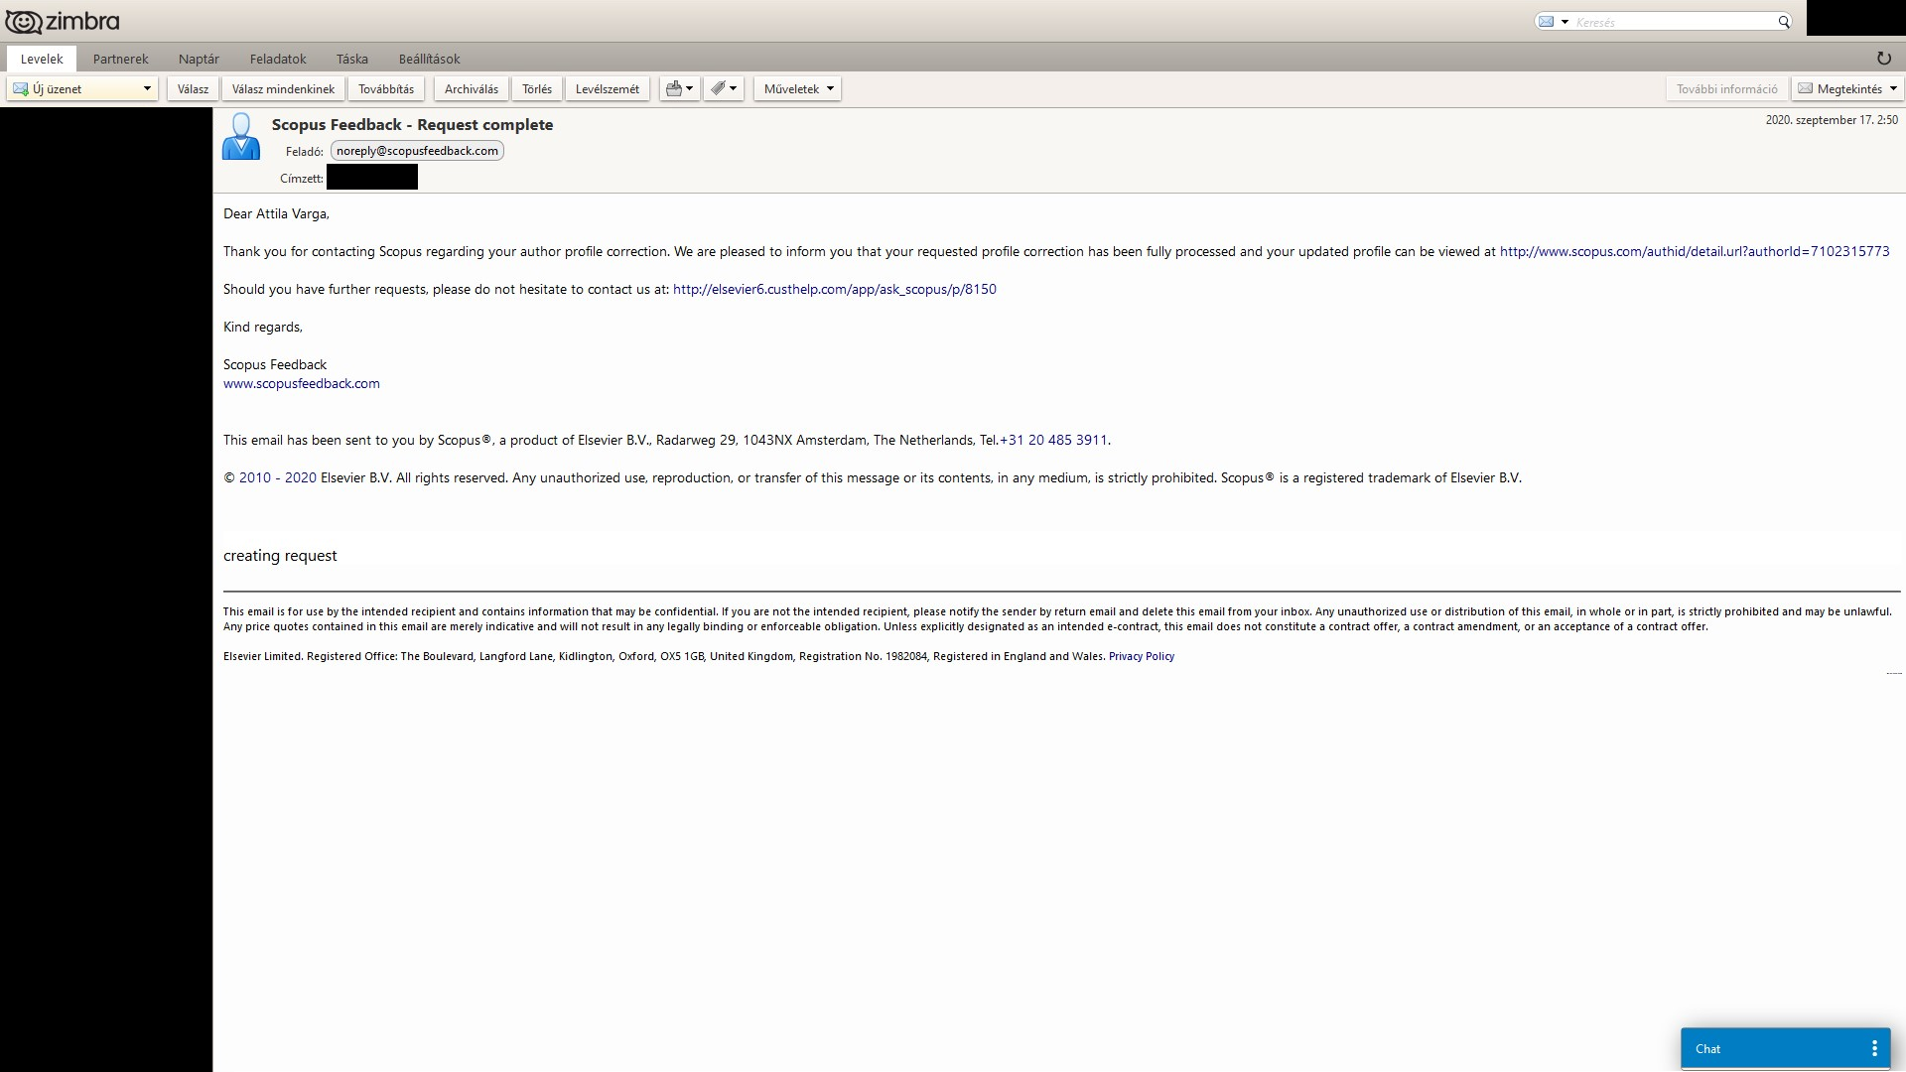Image resolution: width=1906 pixels, height=1072 pixels.
Task: Visit the www.scopusfeedback.com link
Action: [x=301, y=383]
